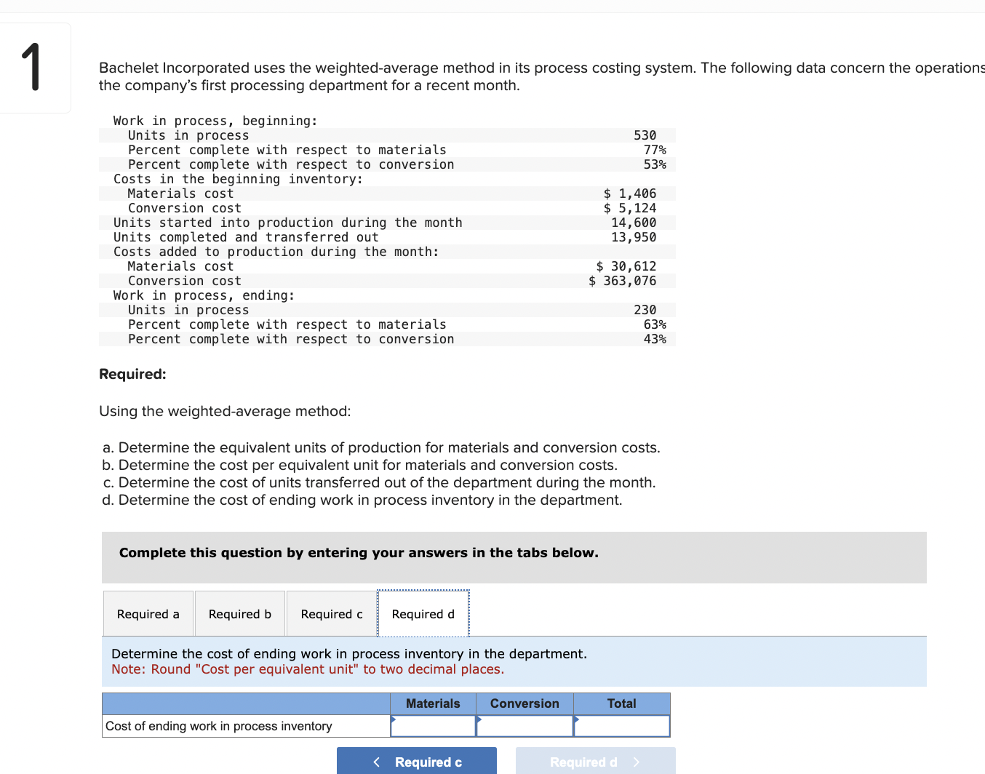Viewport: 985px width, 774px height.
Task: Click the question number 1 panel
Action: coord(35,67)
